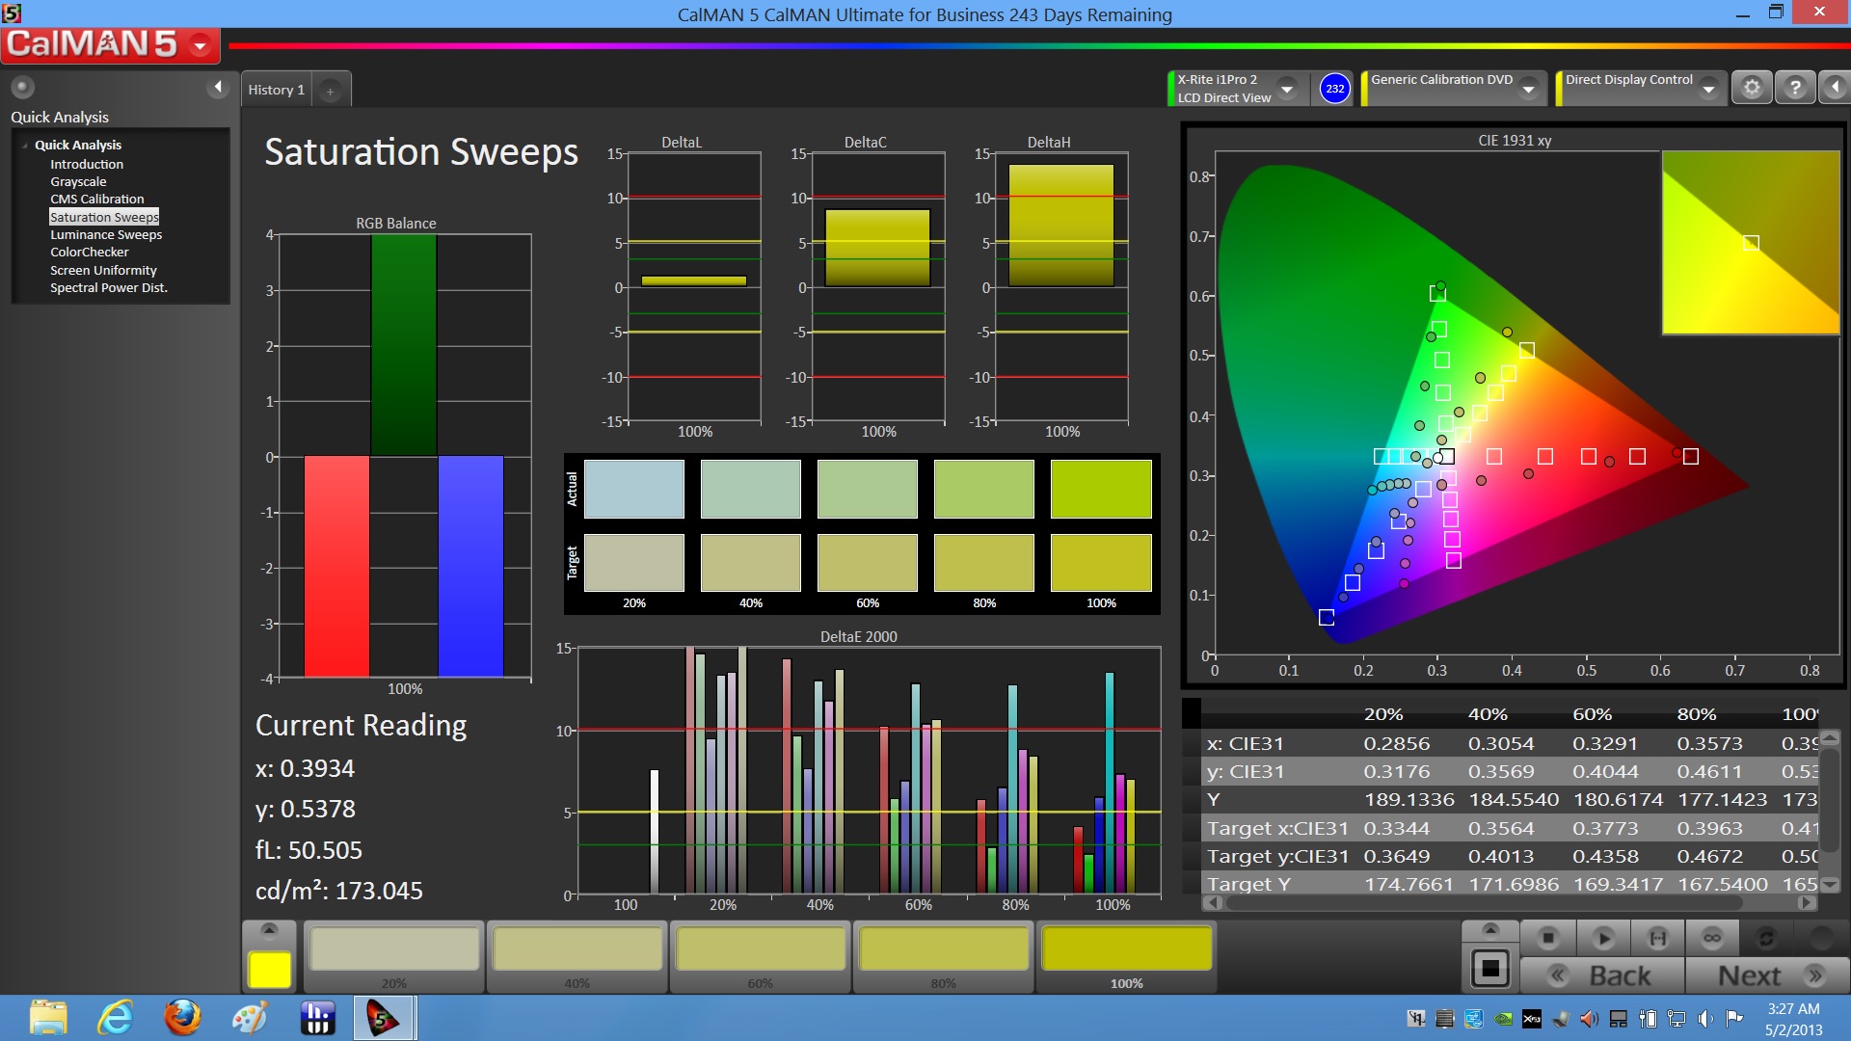Viewport: 1851px width, 1041px height.
Task: Go to the previous page with Back
Action: point(1602,975)
